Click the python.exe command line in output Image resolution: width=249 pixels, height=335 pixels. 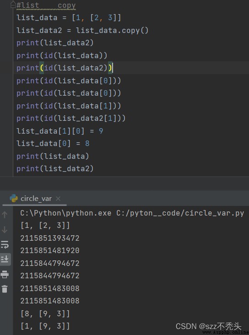132,213
